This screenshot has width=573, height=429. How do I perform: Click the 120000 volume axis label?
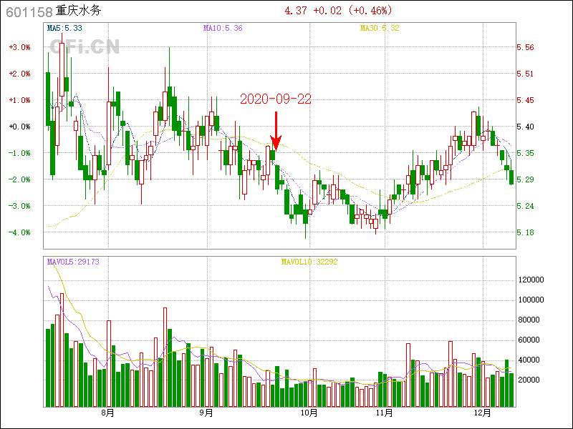click(531, 280)
